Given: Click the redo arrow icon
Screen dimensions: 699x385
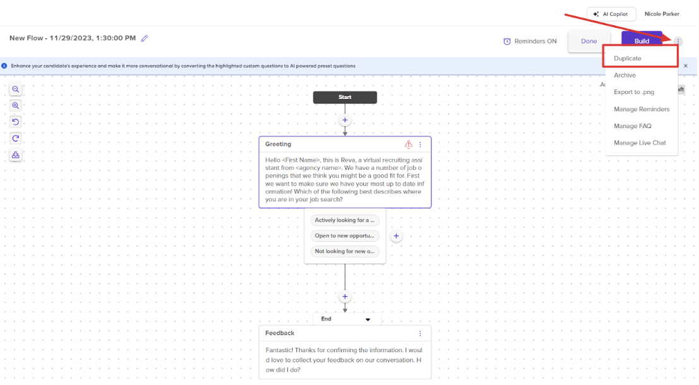Looking at the screenshot, I should point(16,138).
